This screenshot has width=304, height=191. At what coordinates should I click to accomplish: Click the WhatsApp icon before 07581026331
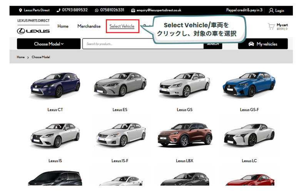pos(97,10)
